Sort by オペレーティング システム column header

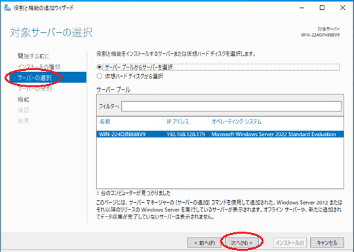(x=237, y=122)
